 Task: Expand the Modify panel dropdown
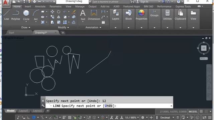pyautogui.click(x=64, y=27)
